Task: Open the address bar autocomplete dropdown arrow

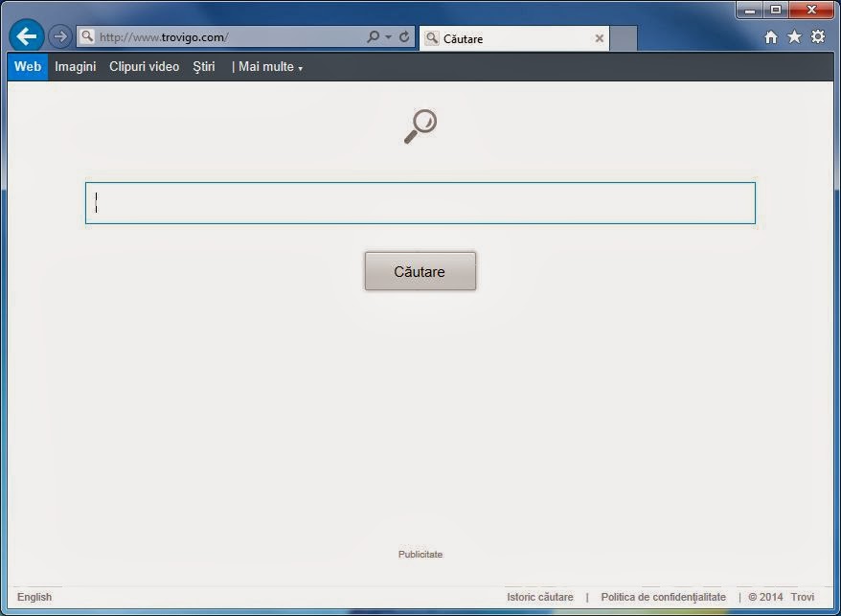Action: [389, 37]
